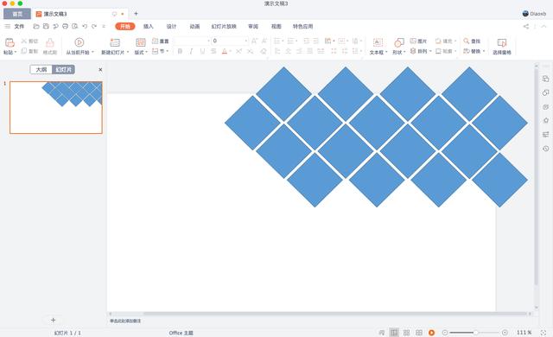The image size is (553, 337).
Task: Click the Reset (重置) slide button
Action: [161, 41]
